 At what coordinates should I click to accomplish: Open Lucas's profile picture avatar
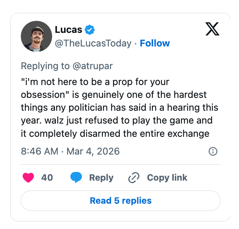coord(36,36)
